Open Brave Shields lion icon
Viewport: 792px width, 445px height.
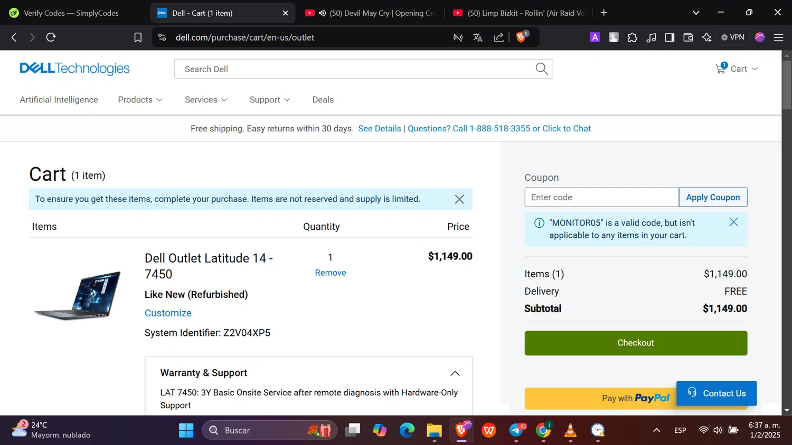pyautogui.click(x=521, y=37)
